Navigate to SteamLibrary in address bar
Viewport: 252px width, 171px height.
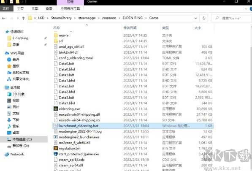61,18
